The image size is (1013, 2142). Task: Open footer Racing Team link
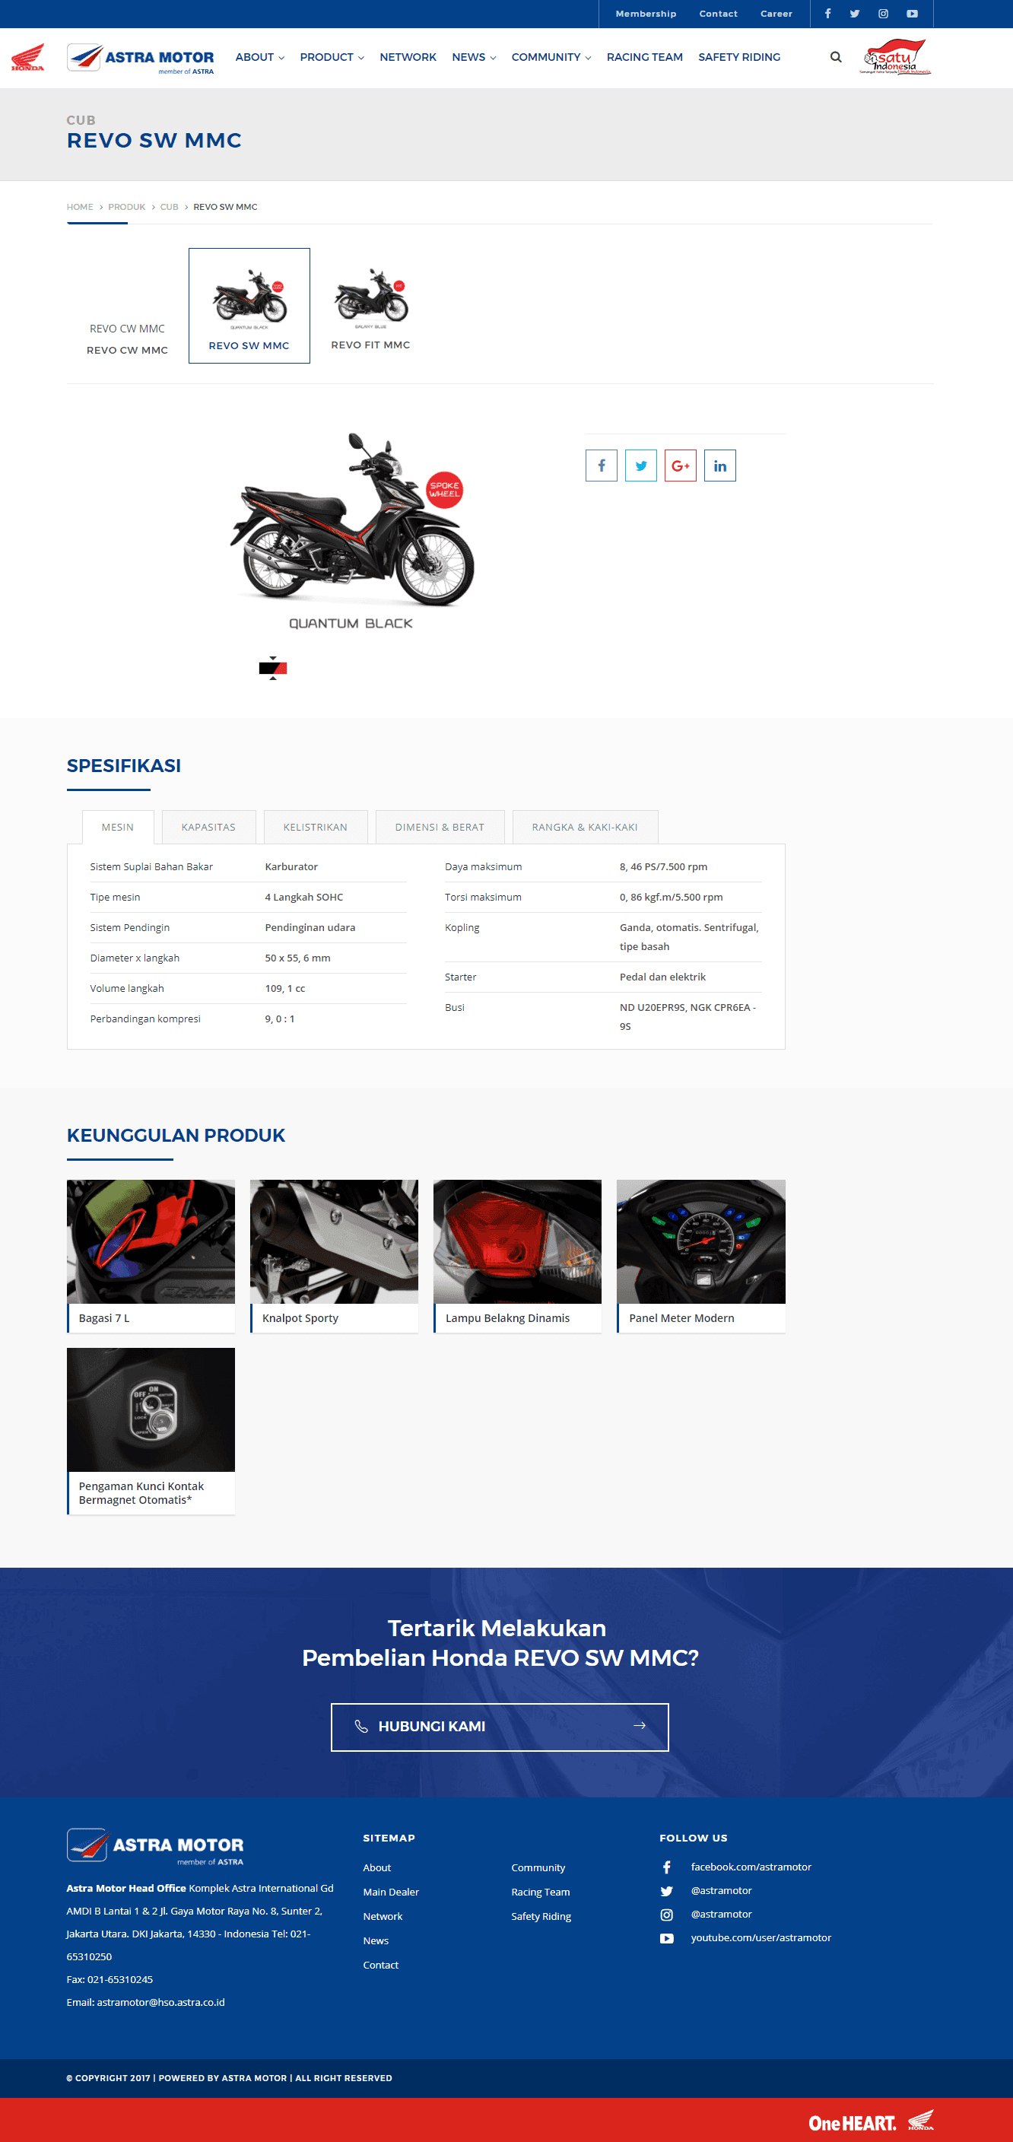541,1892
